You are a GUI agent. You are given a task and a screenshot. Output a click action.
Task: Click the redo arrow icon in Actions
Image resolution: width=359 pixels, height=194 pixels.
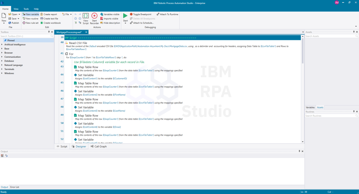click(x=80, y=14)
